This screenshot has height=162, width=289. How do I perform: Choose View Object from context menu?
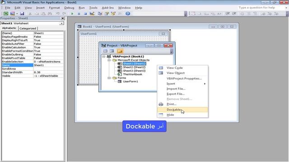pyautogui.click(x=182, y=73)
